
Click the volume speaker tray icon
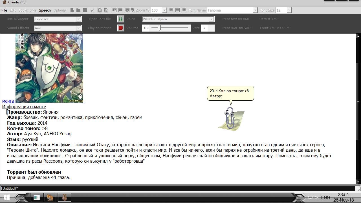tap(316, 197)
